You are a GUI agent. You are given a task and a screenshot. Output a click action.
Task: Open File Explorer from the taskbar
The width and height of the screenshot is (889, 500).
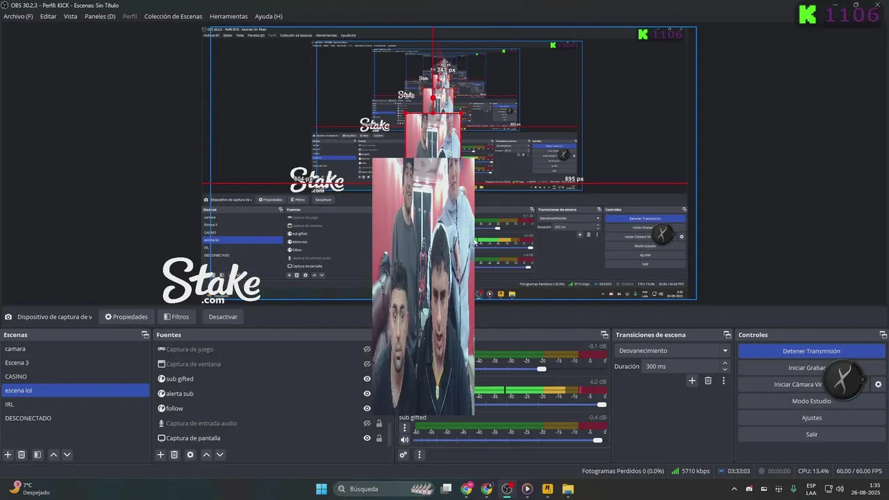[567, 489]
